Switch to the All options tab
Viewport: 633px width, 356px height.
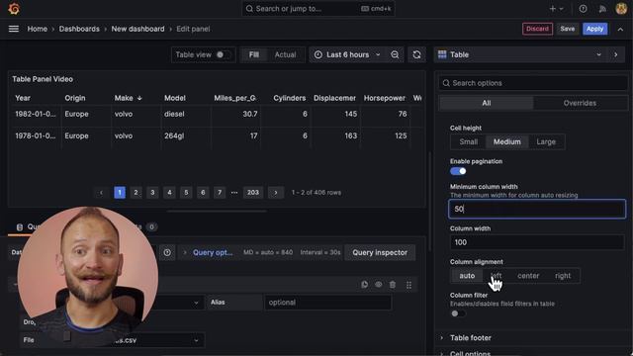click(486, 103)
